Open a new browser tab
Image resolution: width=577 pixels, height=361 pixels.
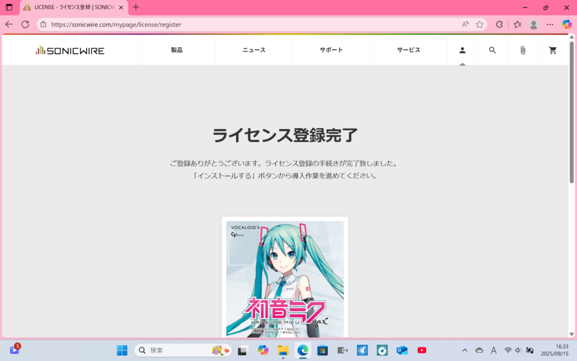136,7
